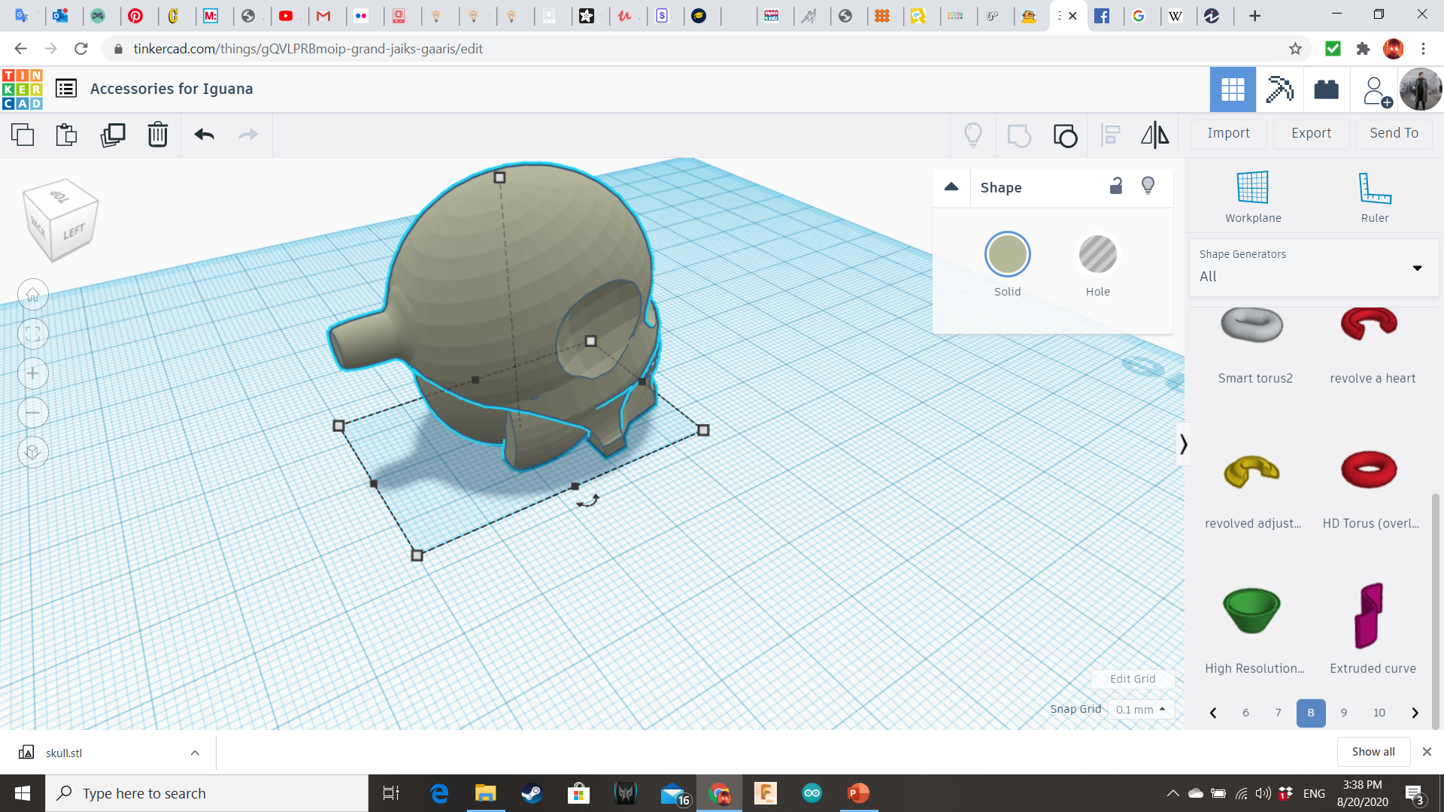Viewport: 1444px width, 812px height.
Task: Go to shapes page 7
Action: (x=1278, y=713)
